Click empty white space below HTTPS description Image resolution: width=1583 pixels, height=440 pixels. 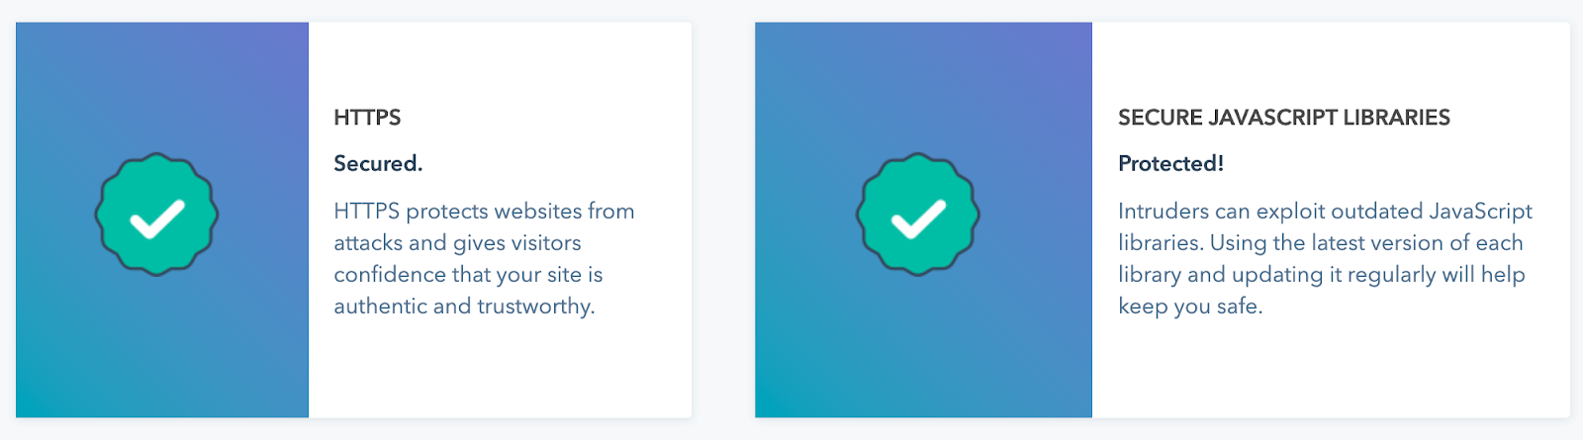(500, 368)
